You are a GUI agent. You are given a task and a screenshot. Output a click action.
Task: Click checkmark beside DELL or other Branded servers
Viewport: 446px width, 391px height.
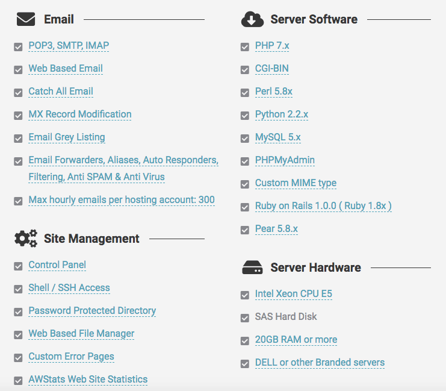(245, 364)
